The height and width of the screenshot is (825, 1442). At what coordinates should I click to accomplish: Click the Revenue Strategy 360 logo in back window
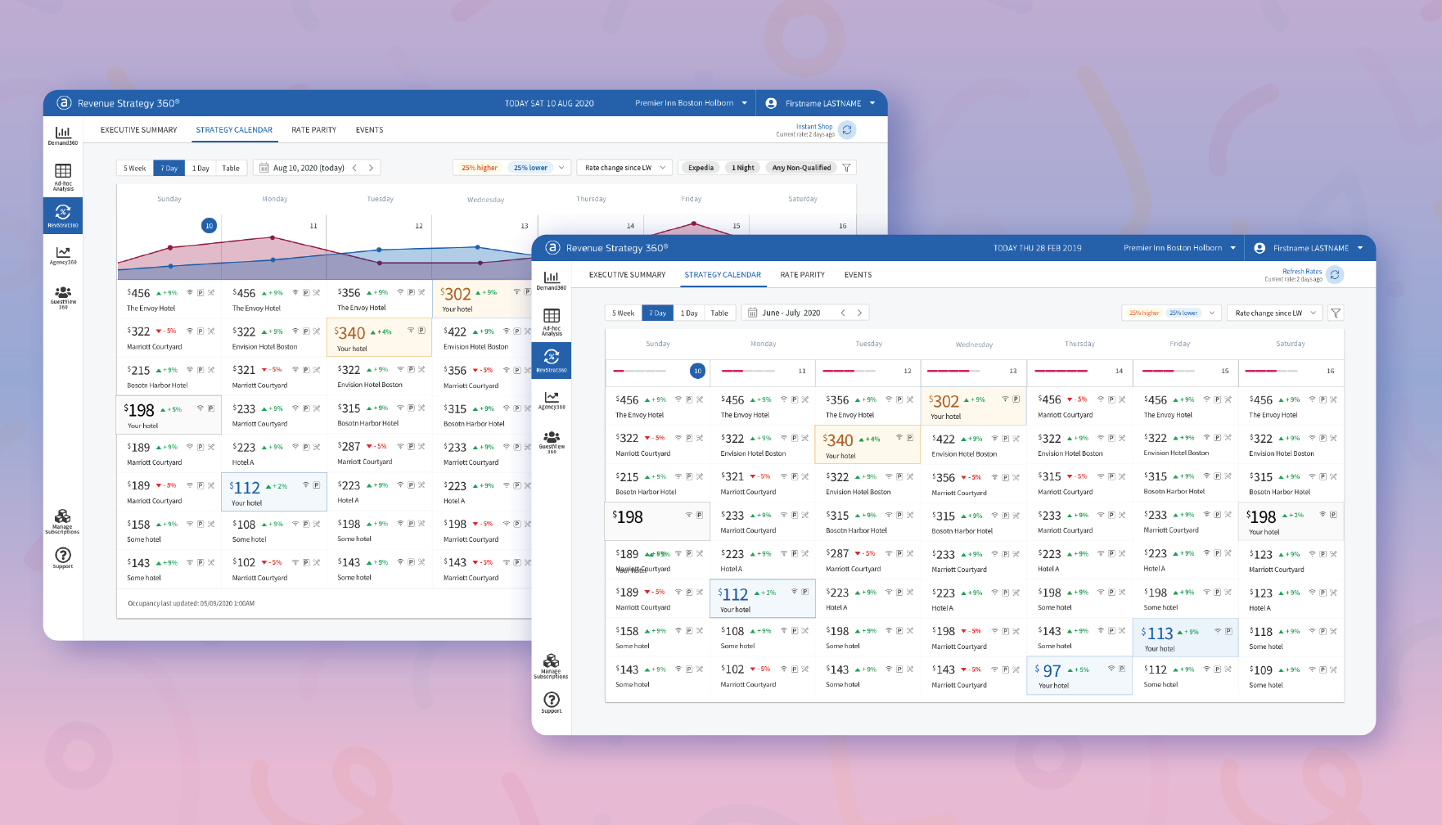(64, 103)
